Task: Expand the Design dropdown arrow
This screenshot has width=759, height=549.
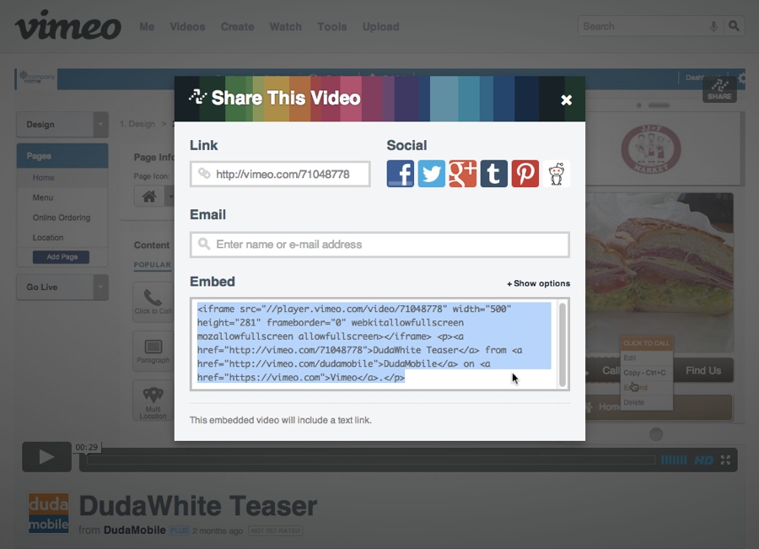Action: (100, 125)
